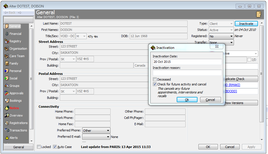This screenshot has width=268, height=154.
Task: Click the Inactivation reason field
Action: coord(187,73)
